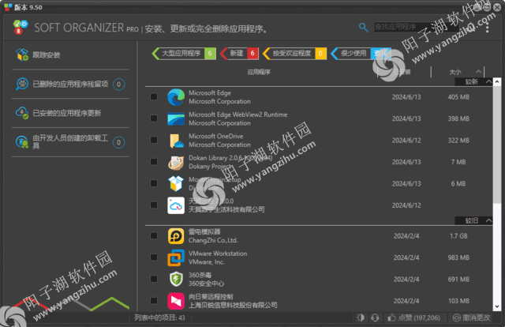This screenshot has width=505, height=327.
Task: Select the 按受欢迎程度 filter tab
Action: 294,53
